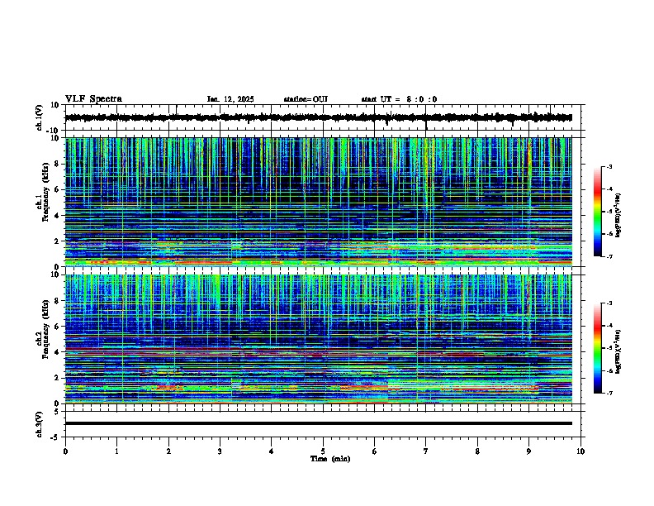Click the ch.1 voltage waveform trace

tap(319, 117)
